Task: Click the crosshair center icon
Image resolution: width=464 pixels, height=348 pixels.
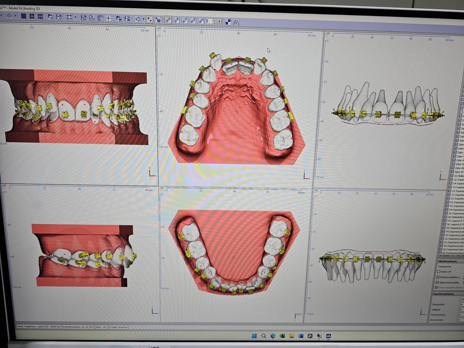Action: pyautogui.click(x=108, y=18)
